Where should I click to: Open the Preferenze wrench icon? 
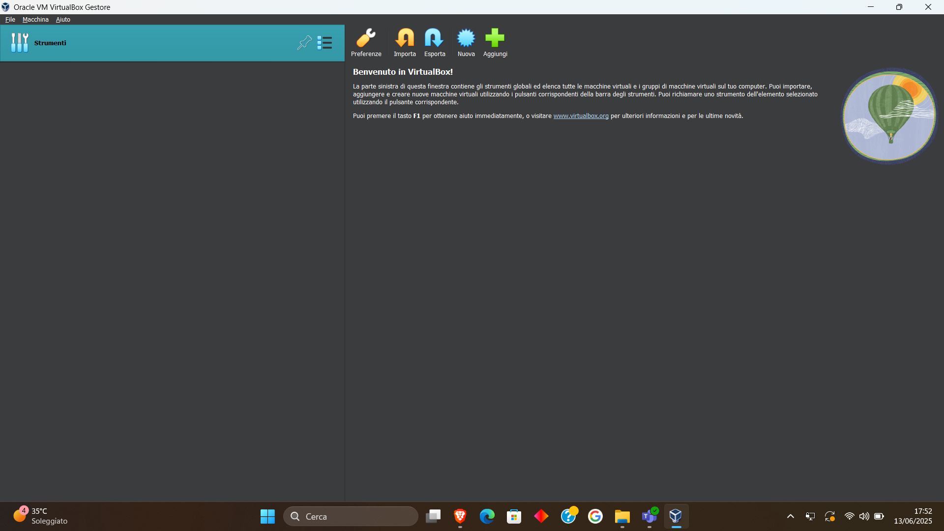pos(366,38)
